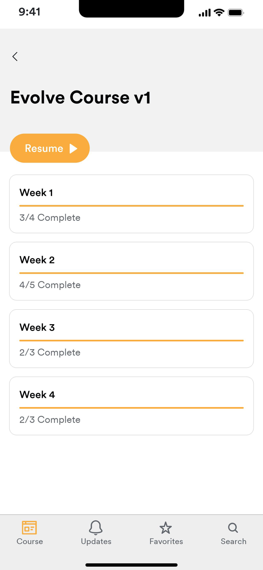
Task: Tap the cellular signal bars icon
Action: (x=205, y=13)
